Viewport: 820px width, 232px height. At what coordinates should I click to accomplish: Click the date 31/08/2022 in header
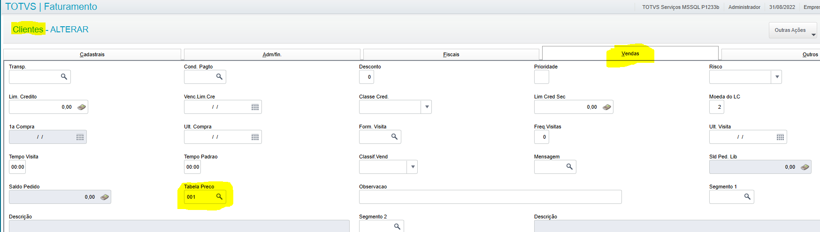(x=782, y=7)
